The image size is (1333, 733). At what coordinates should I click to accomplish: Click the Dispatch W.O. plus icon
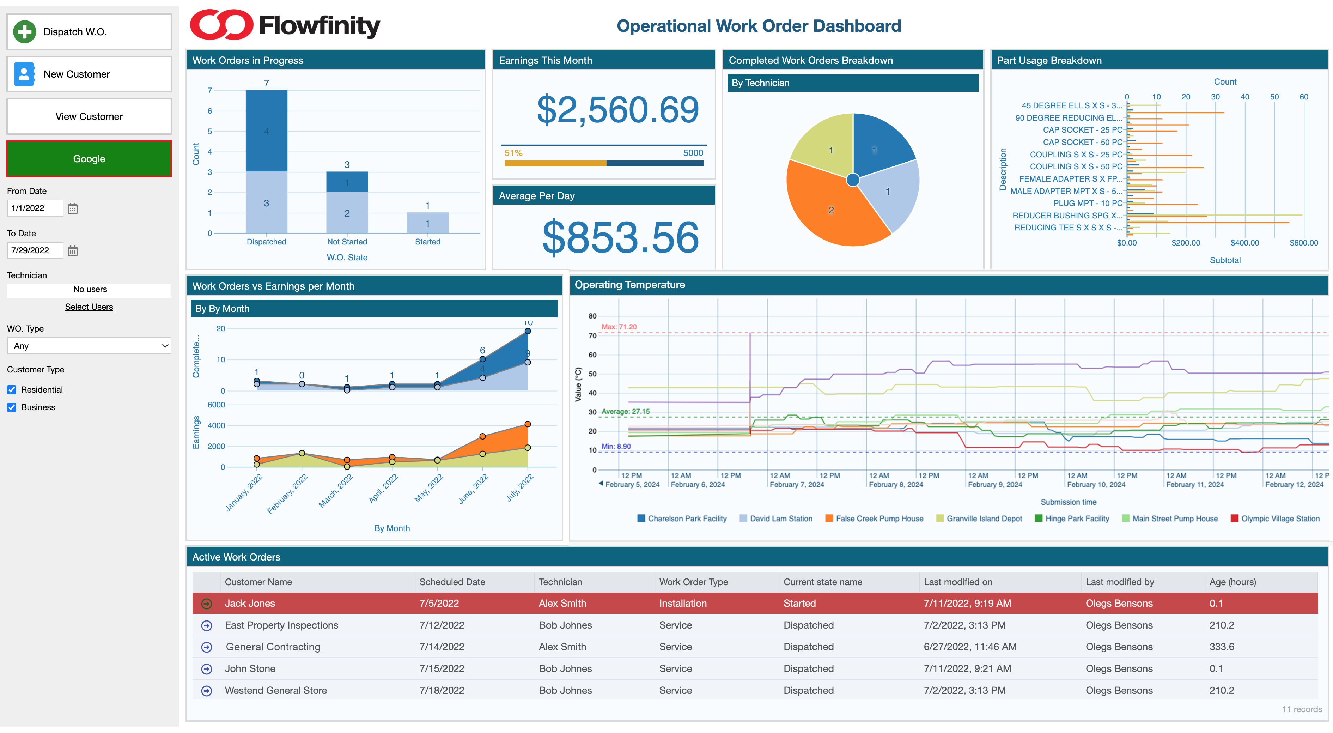pyautogui.click(x=25, y=32)
